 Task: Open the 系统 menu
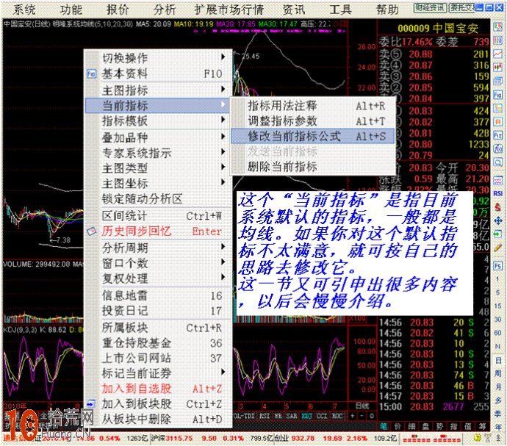[x=24, y=10]
